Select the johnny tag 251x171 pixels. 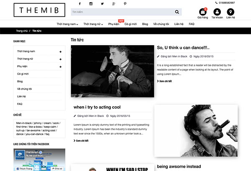pyautogui.click(x=38, y=123)
